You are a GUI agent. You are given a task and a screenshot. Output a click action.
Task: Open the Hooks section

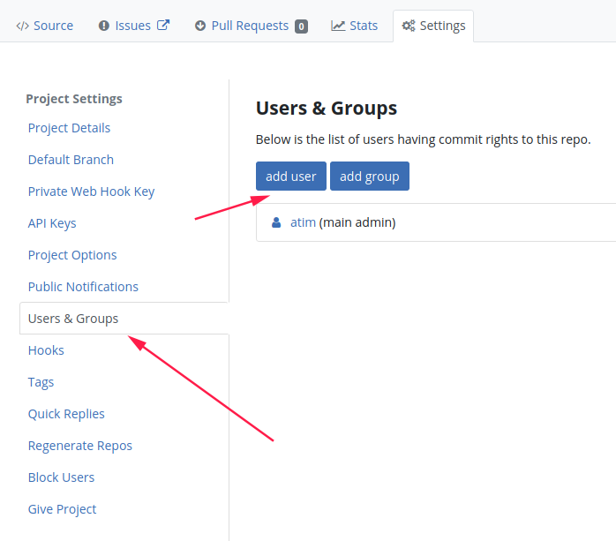[x=46, y=350]
